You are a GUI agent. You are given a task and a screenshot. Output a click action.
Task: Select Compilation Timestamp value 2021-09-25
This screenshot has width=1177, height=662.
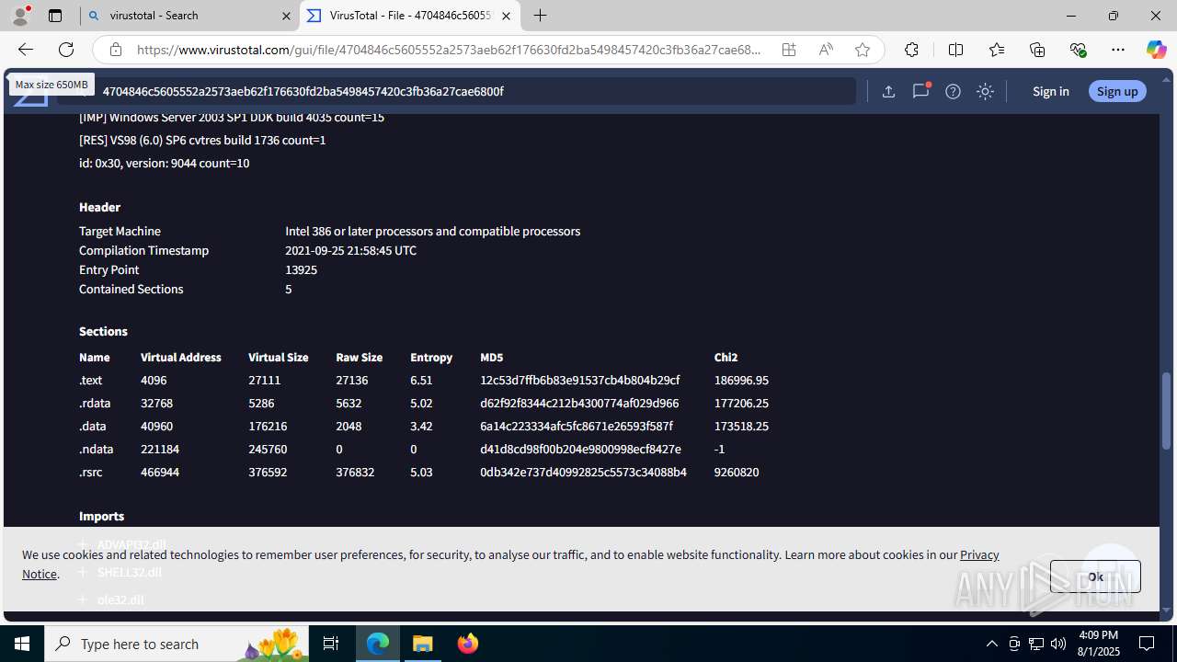click(x=350, y=250)
